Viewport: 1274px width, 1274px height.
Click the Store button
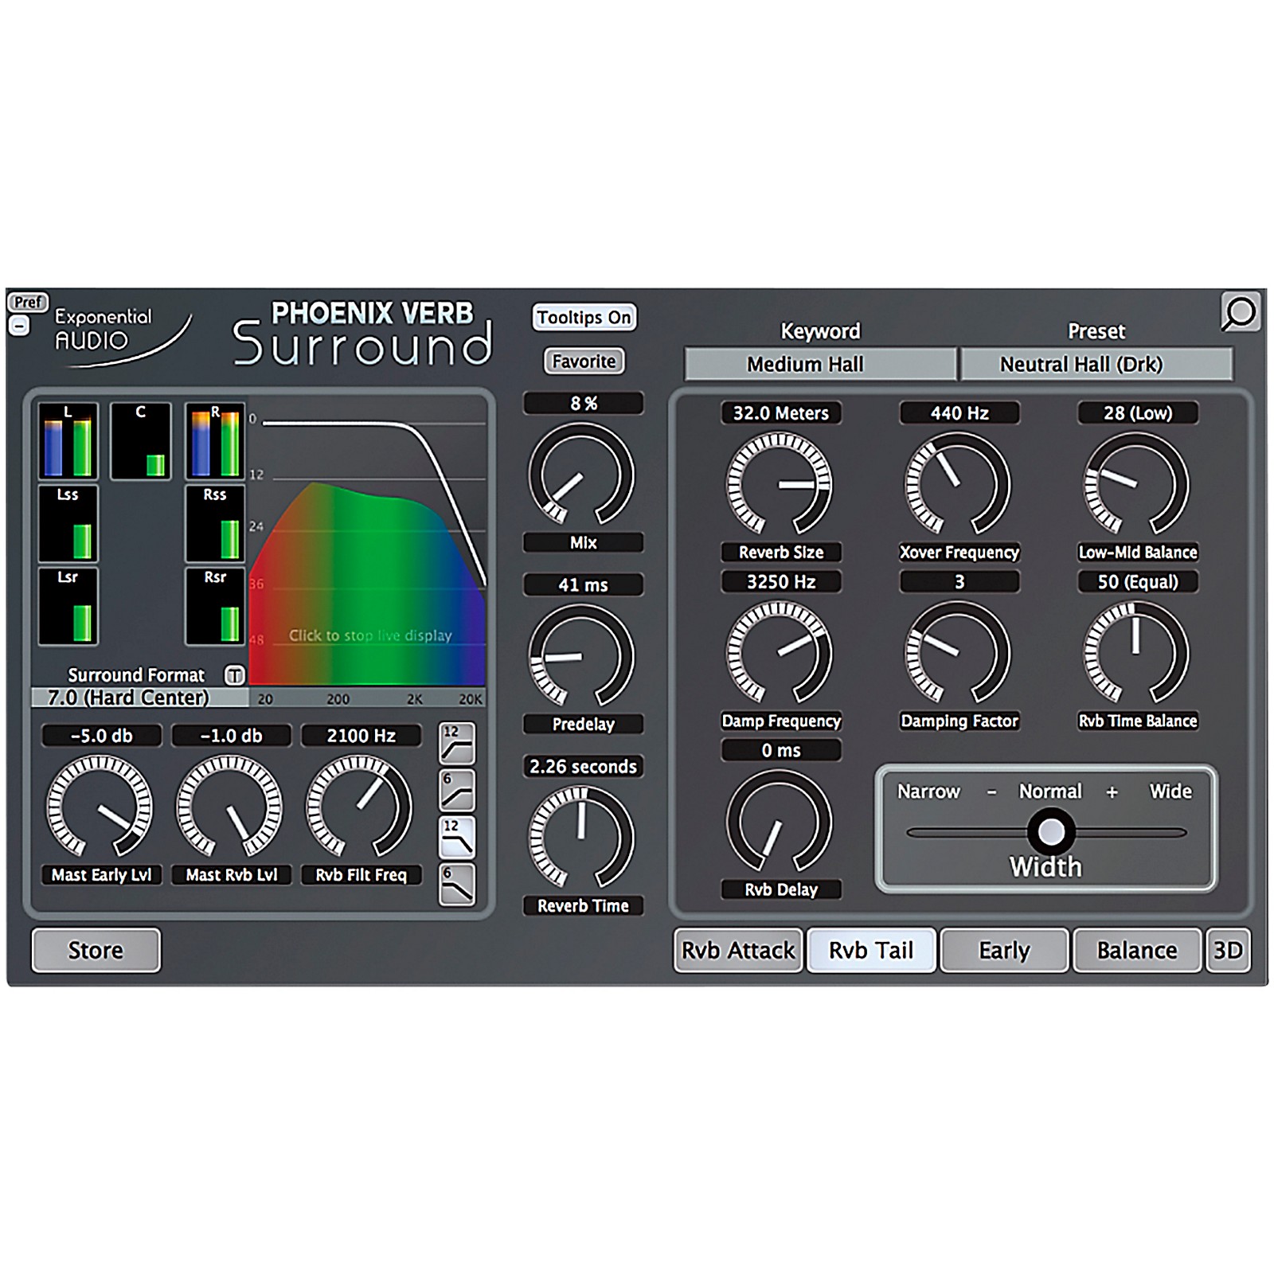(x=96, y=950)
